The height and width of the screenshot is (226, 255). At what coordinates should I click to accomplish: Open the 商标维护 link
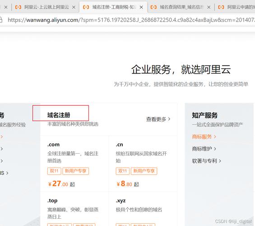pos(202,149)
